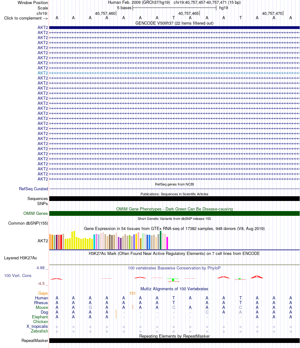Click the 'Click to complement -->' label
The height and width of the screenshot is (348, 300).
pyautogui.click(x=26, y=18)
